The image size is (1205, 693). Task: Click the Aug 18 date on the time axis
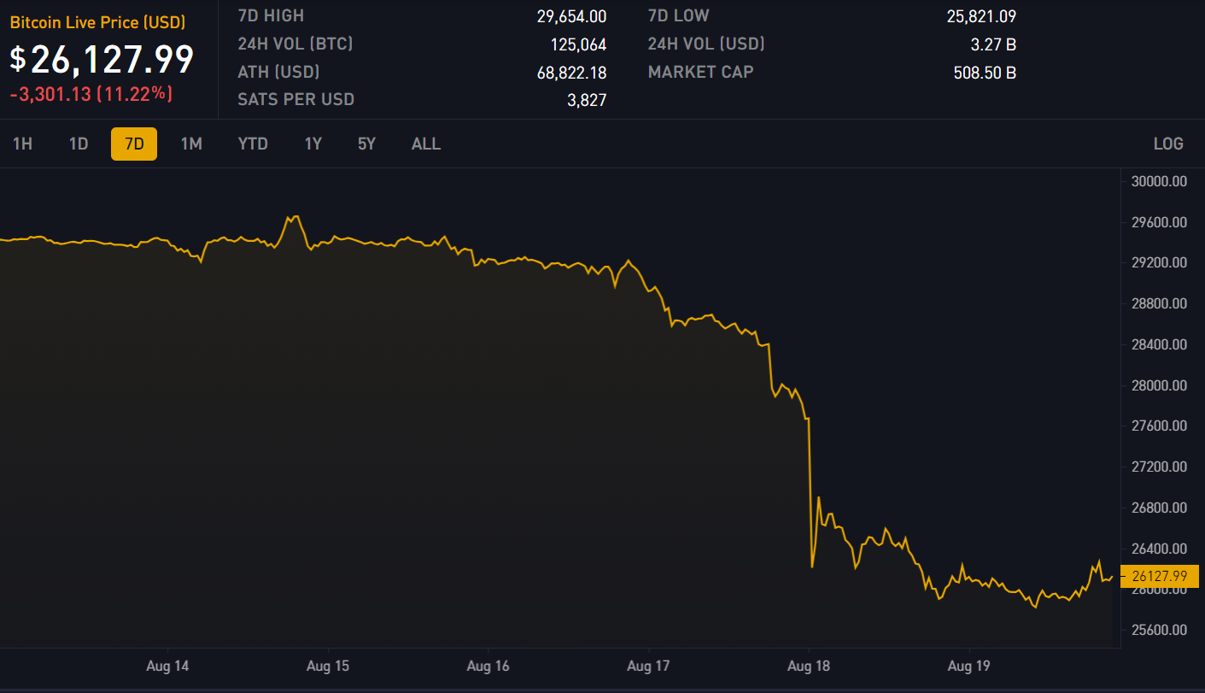tap(810, 666)
